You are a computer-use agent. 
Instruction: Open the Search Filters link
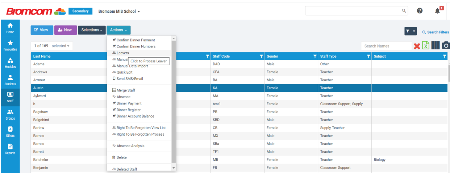coord(435,32)
